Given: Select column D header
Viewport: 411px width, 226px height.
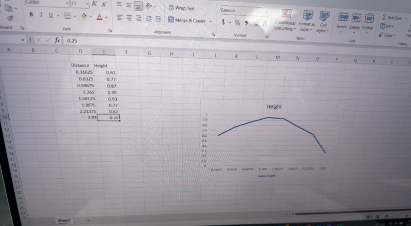Looking at the screenshot, I should tap(81, 51).
